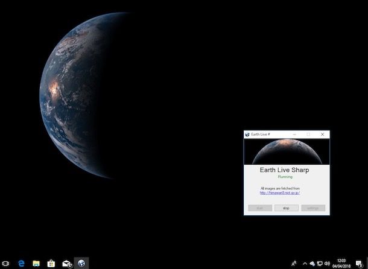The image size is (368, 269).
Task: Open Task View from the taskbar
Action: [x=6, y=264]
